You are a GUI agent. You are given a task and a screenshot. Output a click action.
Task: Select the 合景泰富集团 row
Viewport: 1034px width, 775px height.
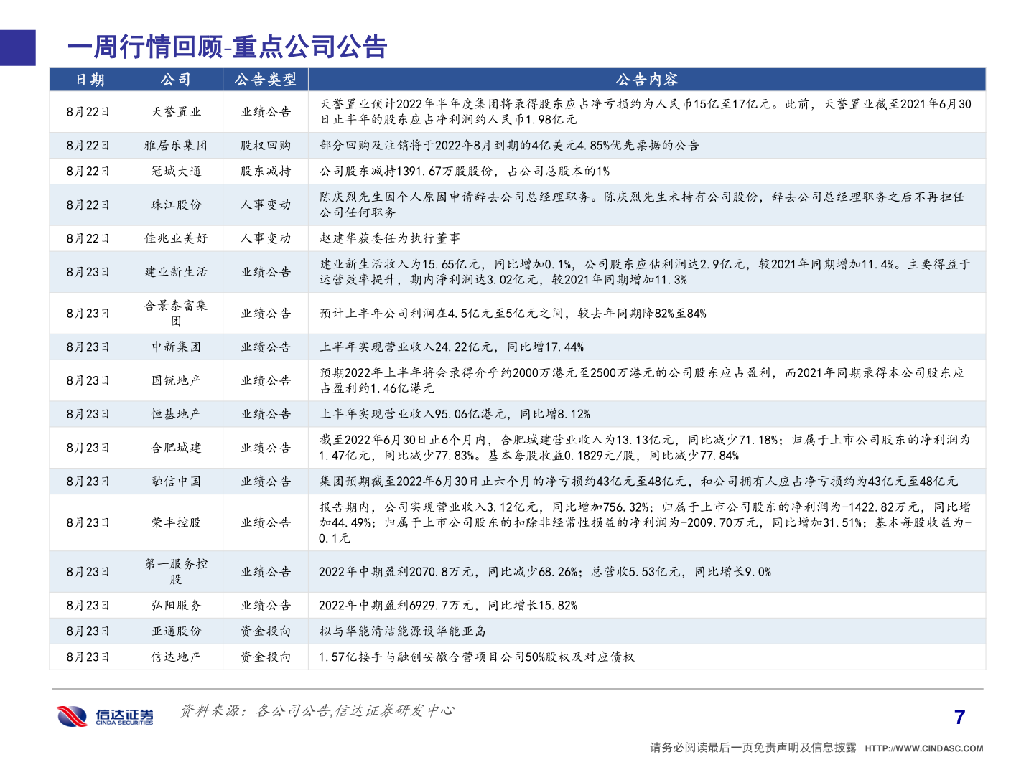[177, 313]
